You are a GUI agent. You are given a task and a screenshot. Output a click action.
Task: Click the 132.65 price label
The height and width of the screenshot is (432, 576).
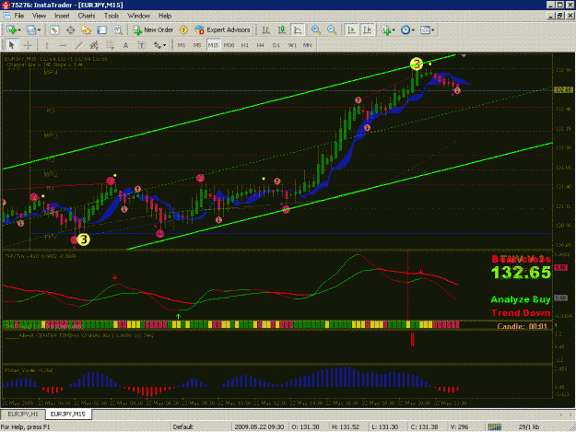(x=521, y=273)
